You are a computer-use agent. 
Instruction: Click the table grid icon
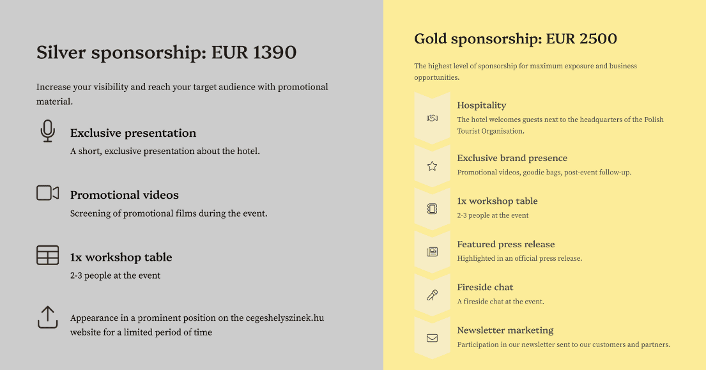pyautogui.click(x=47, y=255)
